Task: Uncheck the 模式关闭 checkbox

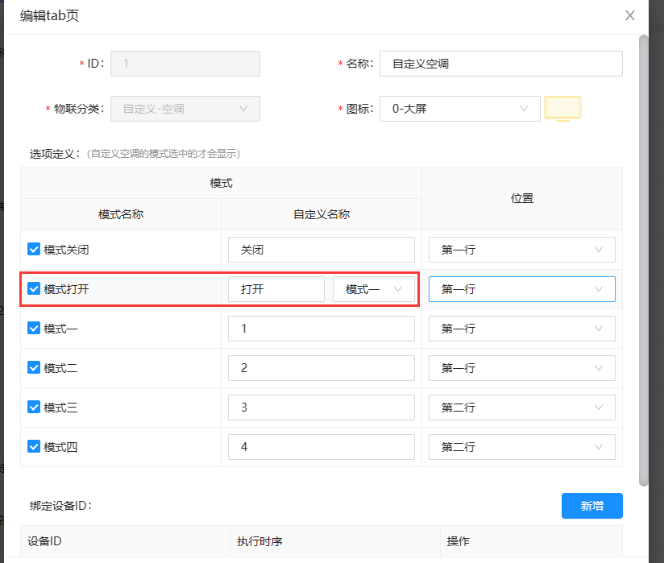Action: coord(34,250)
